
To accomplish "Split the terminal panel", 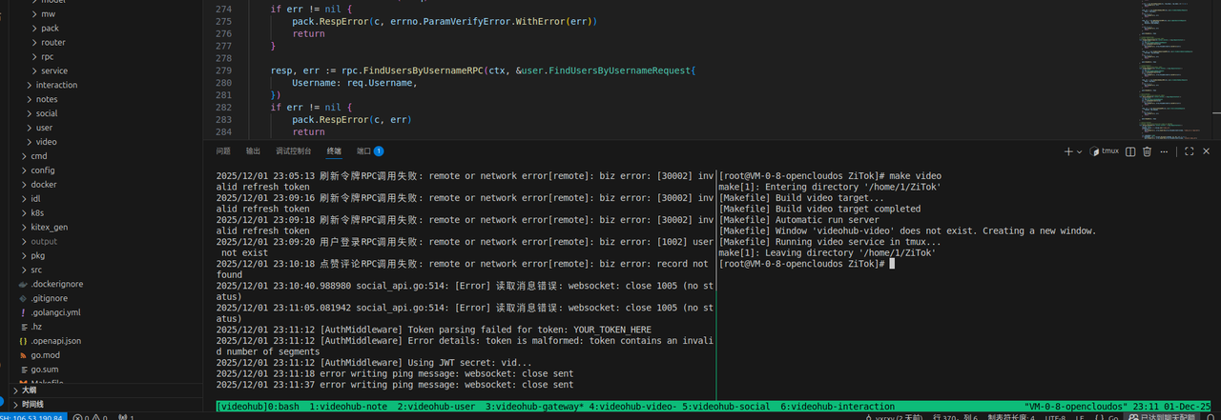I will [1130, 151].
